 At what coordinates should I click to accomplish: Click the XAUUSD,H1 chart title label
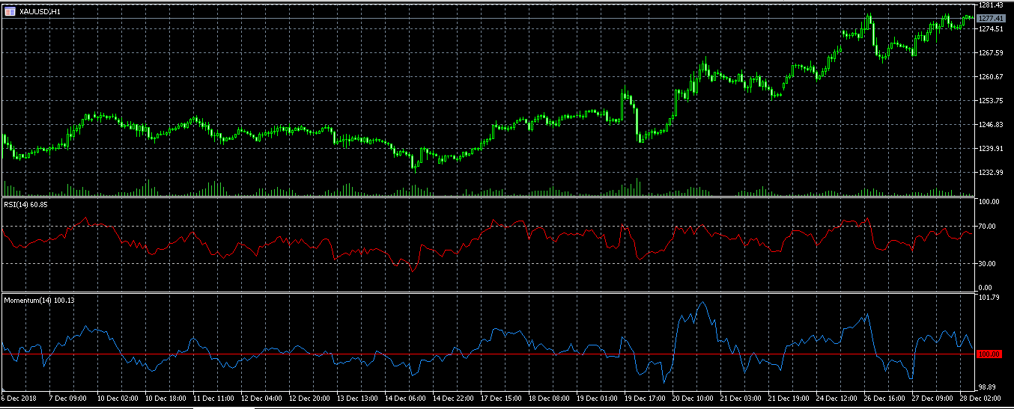(x=40, y=11)
